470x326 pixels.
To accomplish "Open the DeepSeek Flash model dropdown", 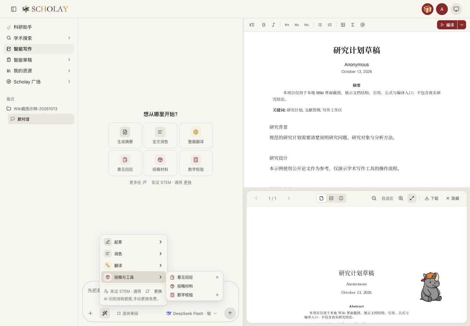I will (192, 313).
